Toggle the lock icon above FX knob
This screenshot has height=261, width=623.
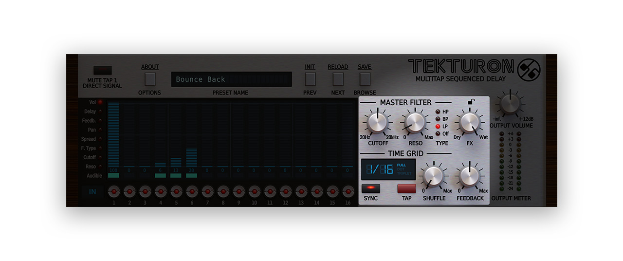tap(471, 102)
